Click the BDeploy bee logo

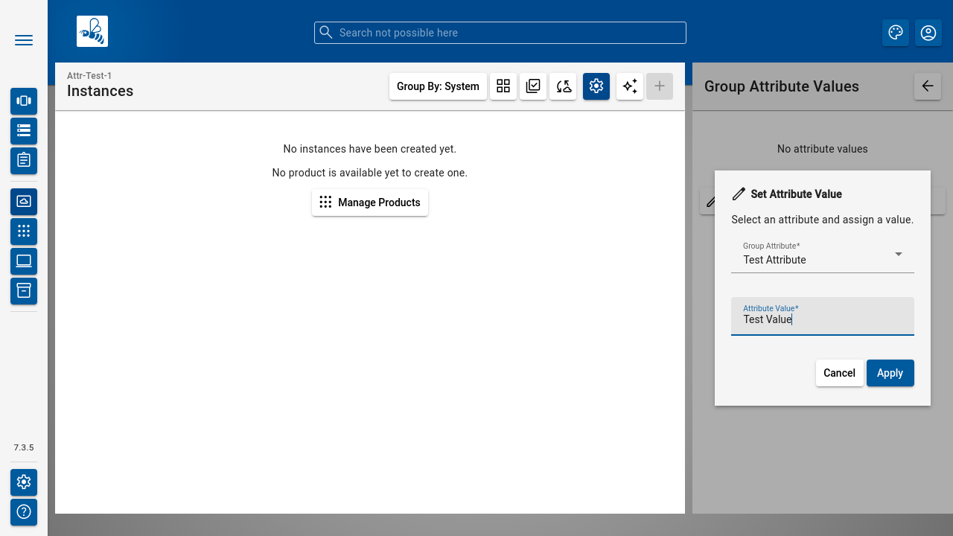tap(92, 31)
